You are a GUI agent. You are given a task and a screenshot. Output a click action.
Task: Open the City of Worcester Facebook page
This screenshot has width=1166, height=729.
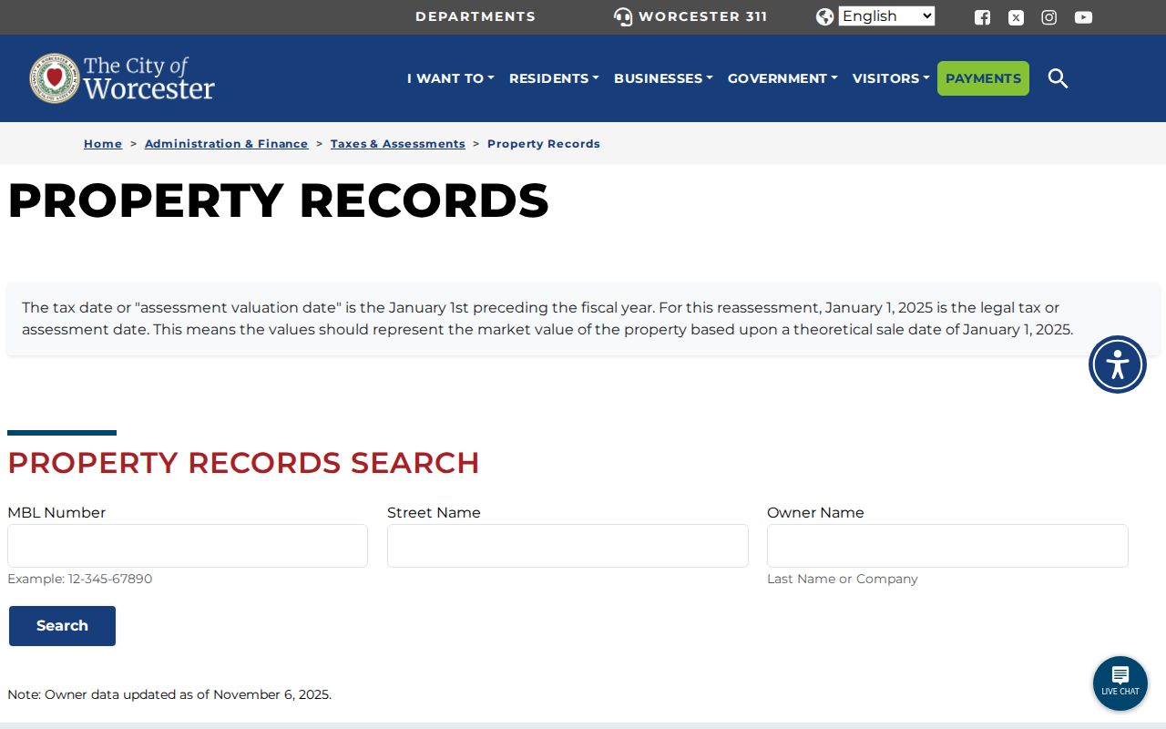982,17
